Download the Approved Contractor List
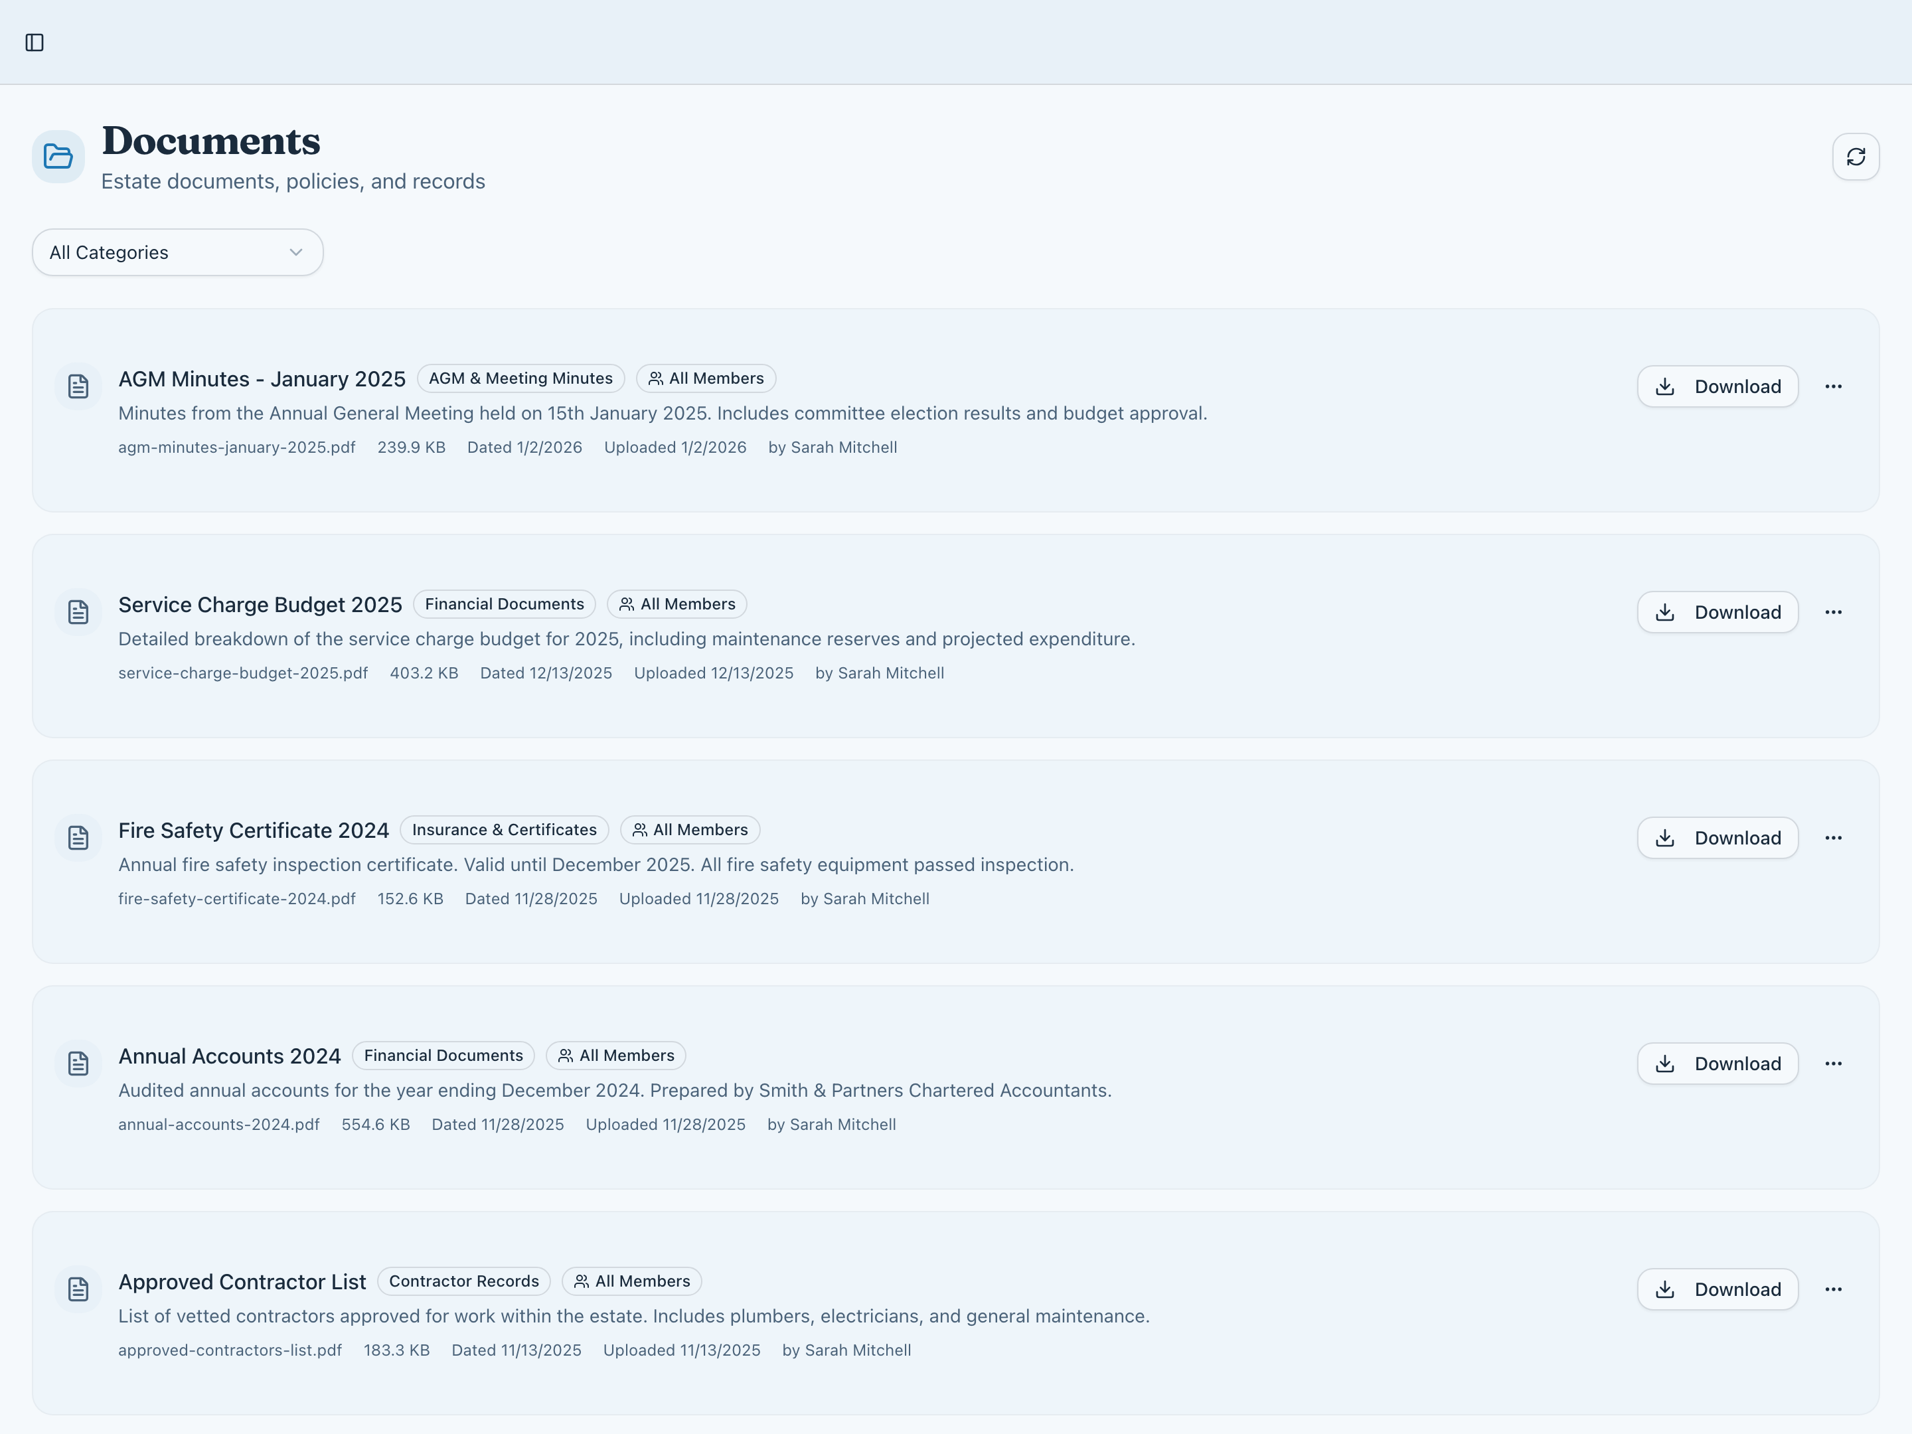1912x1434 pixels. [1717, 1289]
